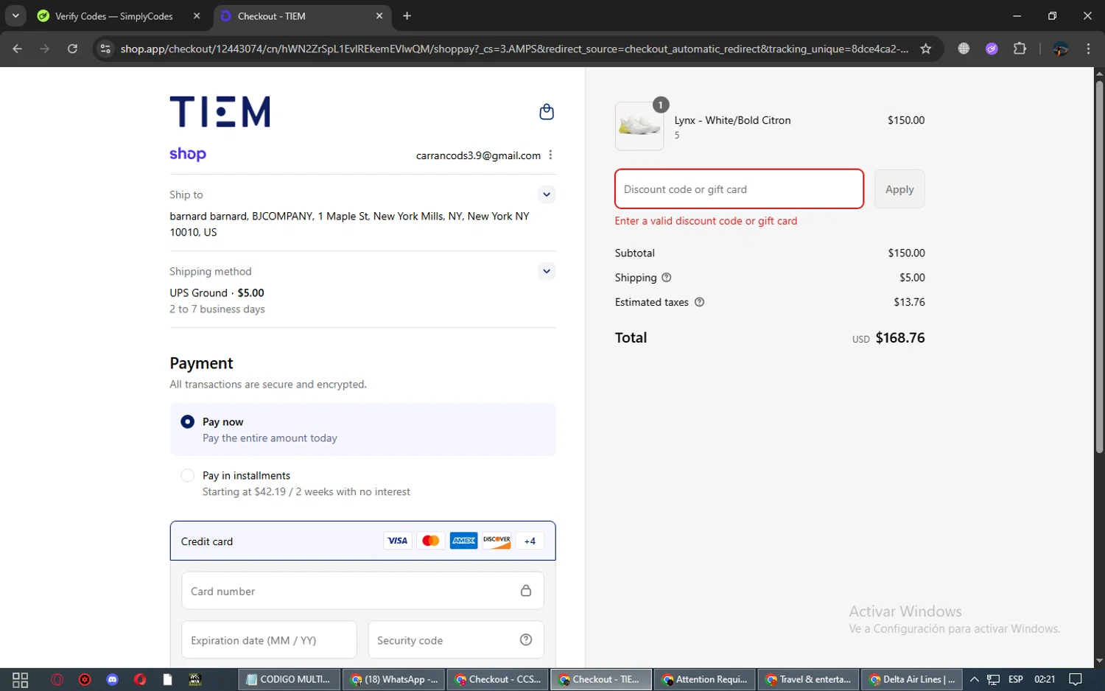Click the American Express logo

click(464, 541)
